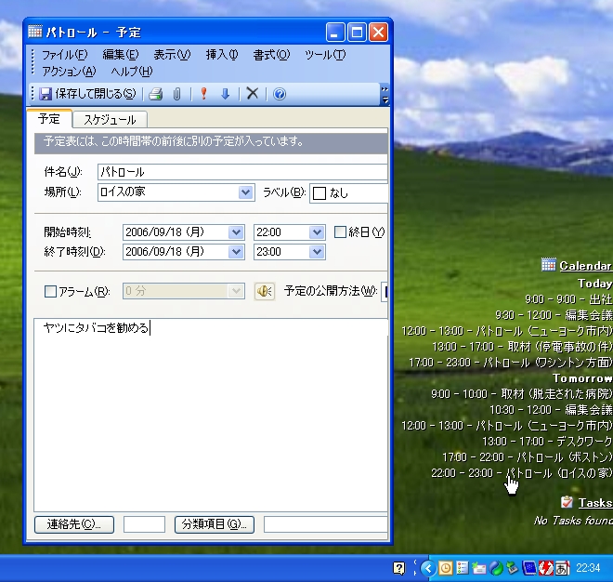Open the 表示(V) menu
Screen dimensions: 613x582
tap(172, 55)
